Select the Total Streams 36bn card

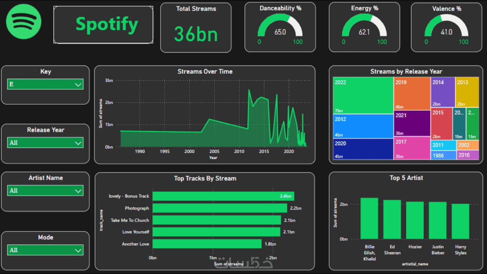tap(196, 27)
